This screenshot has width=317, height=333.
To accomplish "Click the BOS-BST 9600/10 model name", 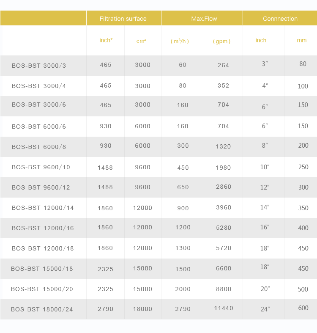I will (41, 167).
